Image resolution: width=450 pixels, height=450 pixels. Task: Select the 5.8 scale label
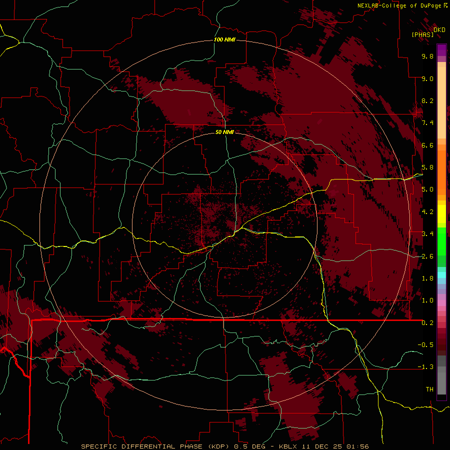(x=427, y=167)
